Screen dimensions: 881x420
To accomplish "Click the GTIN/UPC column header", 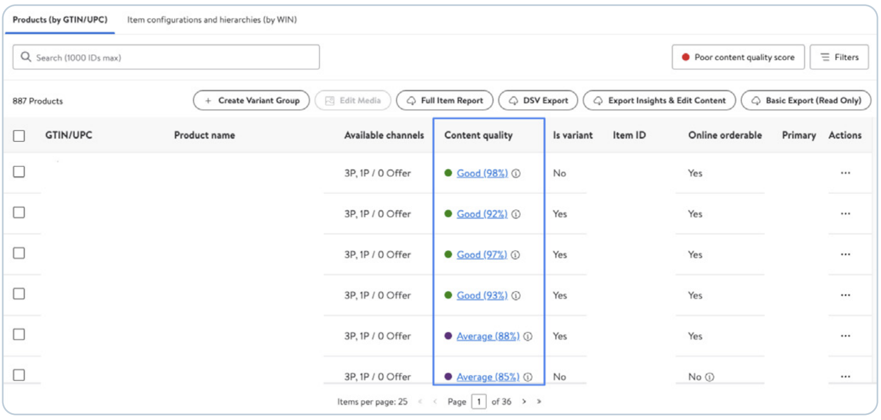I will (x=69, y=135).
